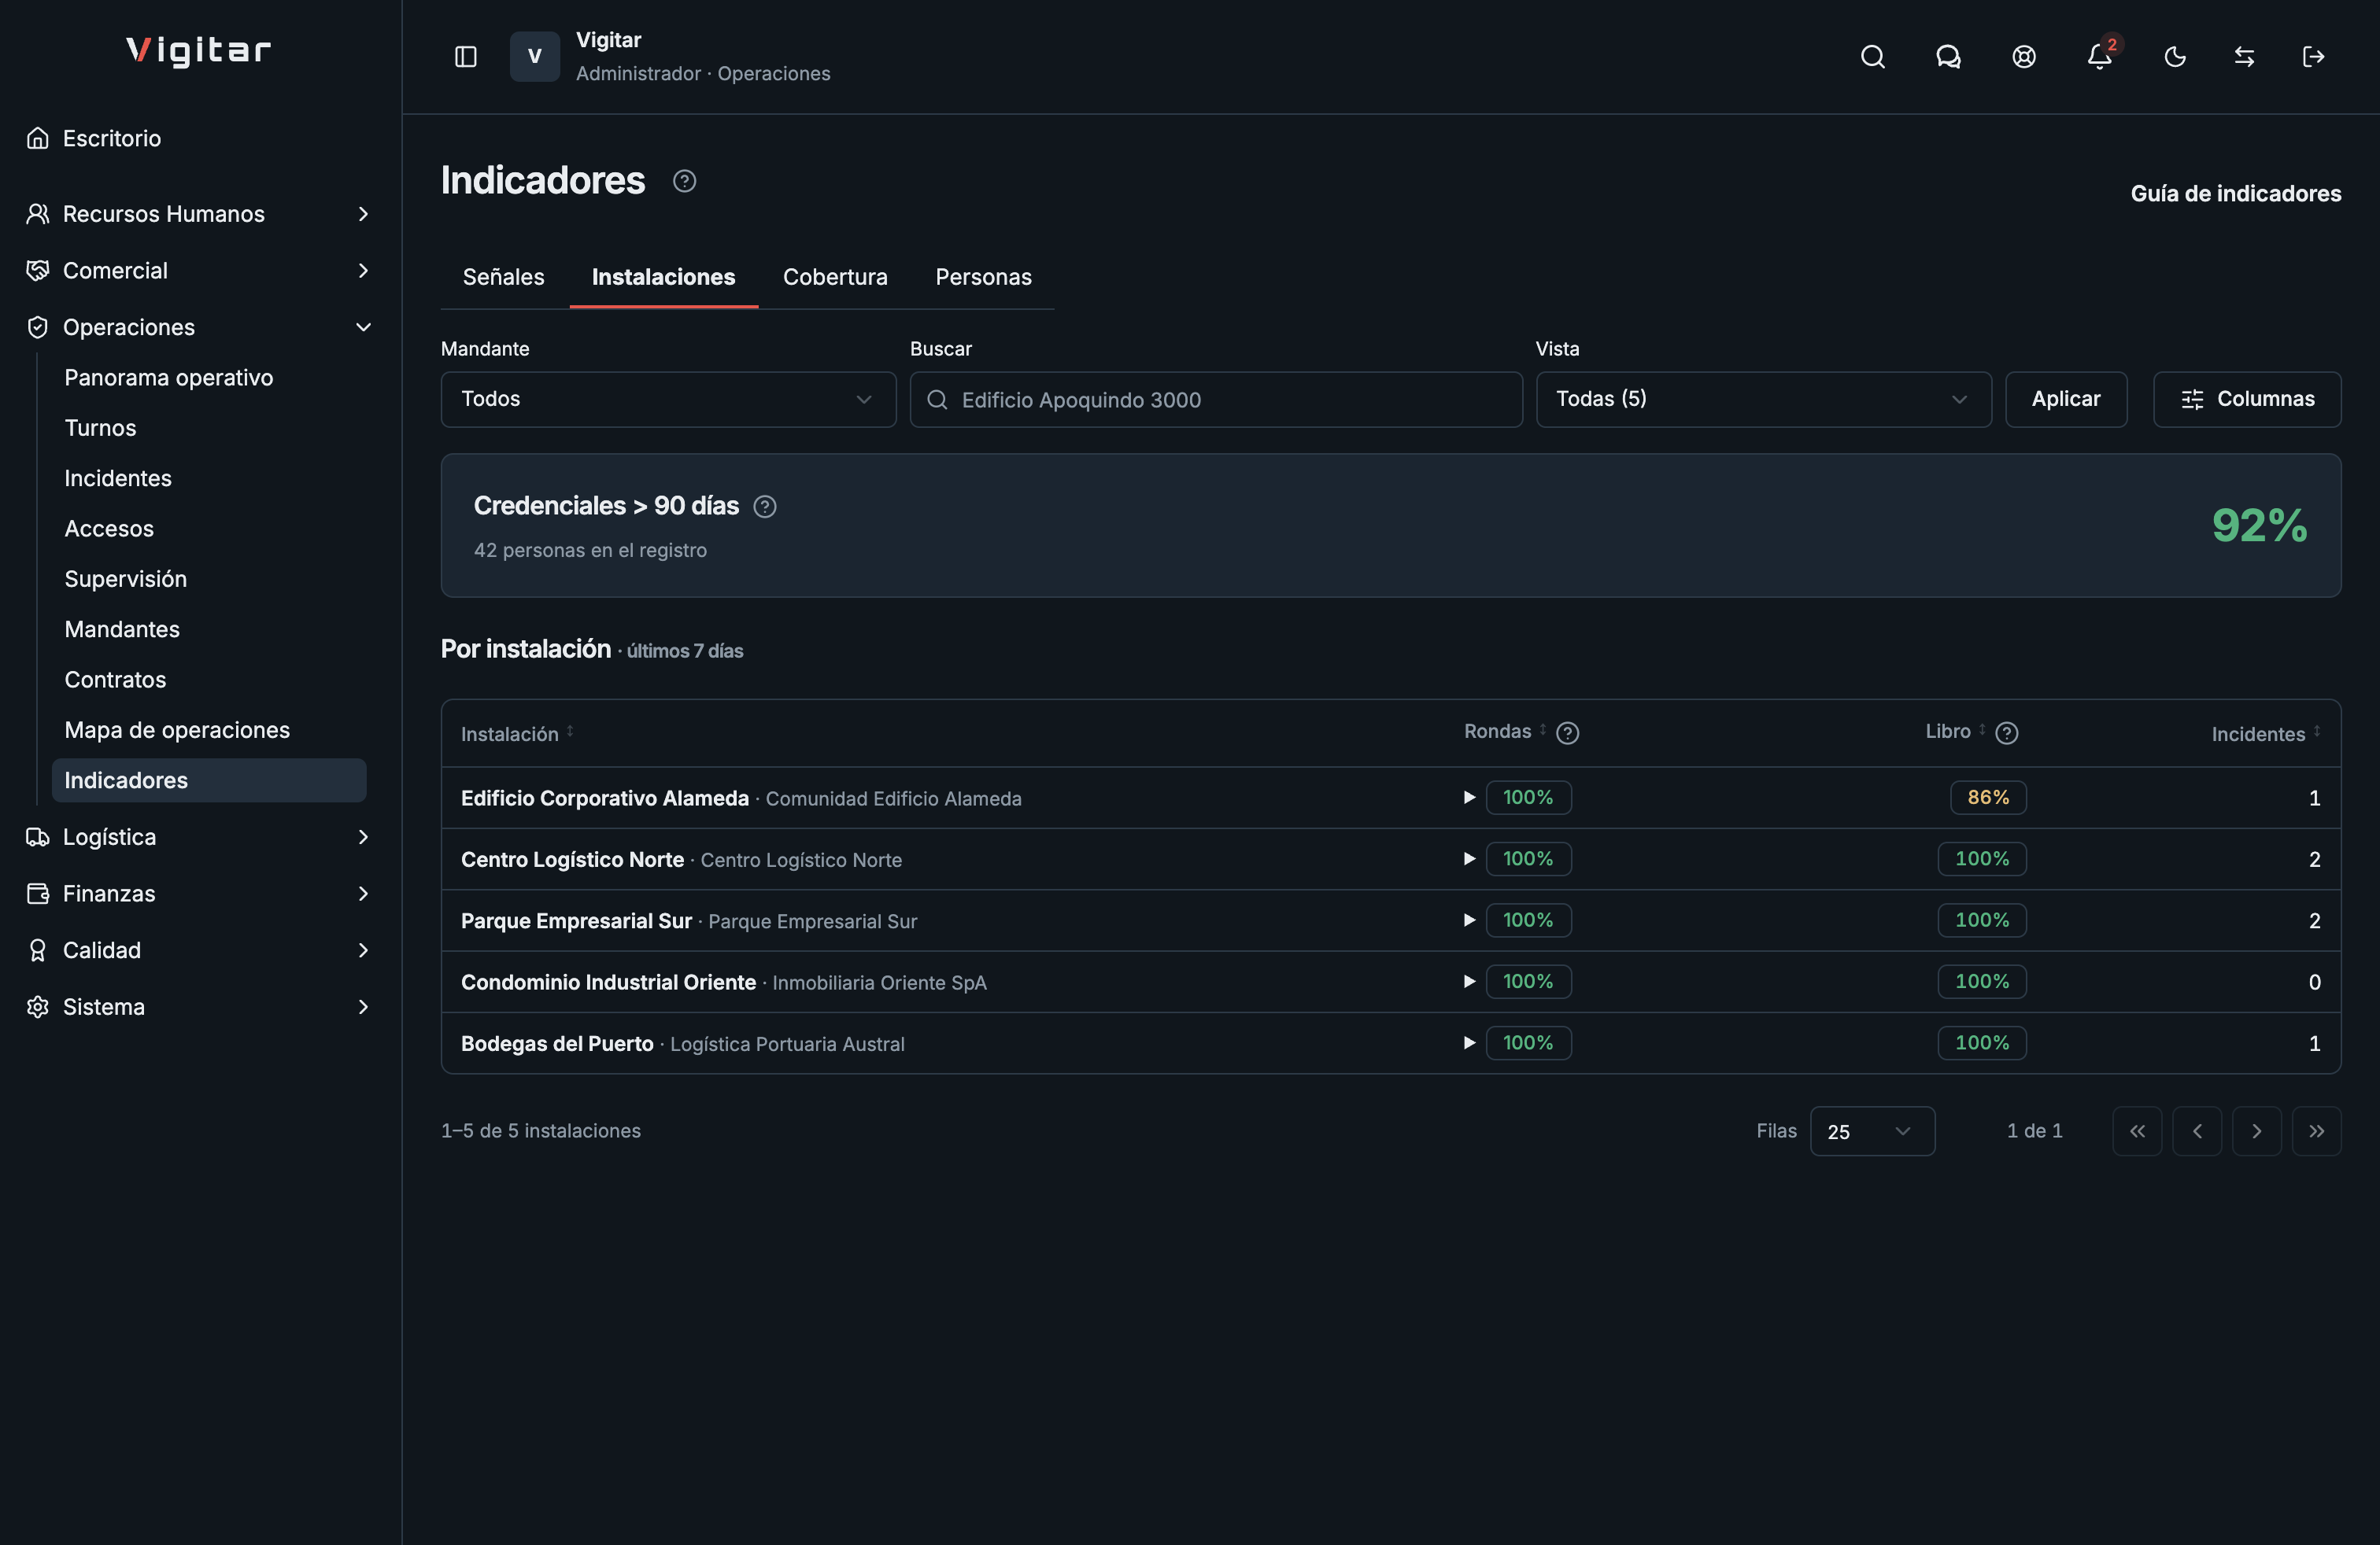Go to Escritorio in sidebar
This screenshot has height=1545, width=2380.
(198, 138)
